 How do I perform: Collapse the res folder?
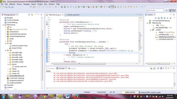[6, 50]
